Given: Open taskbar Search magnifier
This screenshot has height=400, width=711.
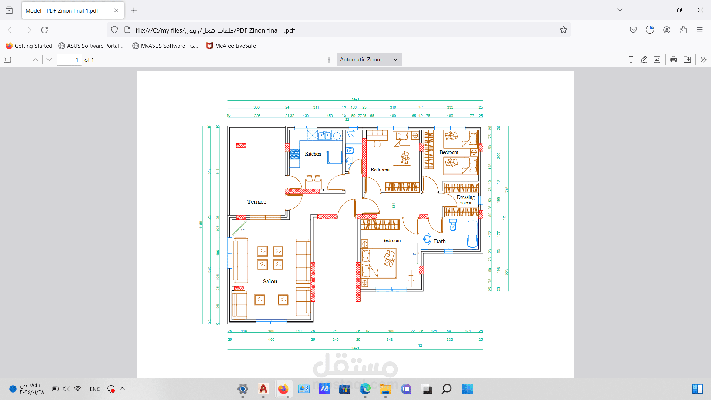Looking at the screenshot, I should [447, 389].
